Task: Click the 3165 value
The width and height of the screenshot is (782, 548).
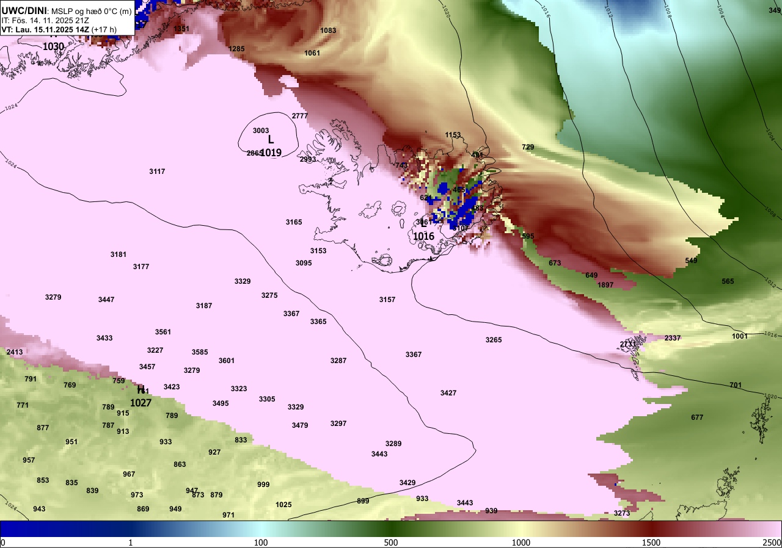Action: (x=294, y=222)
